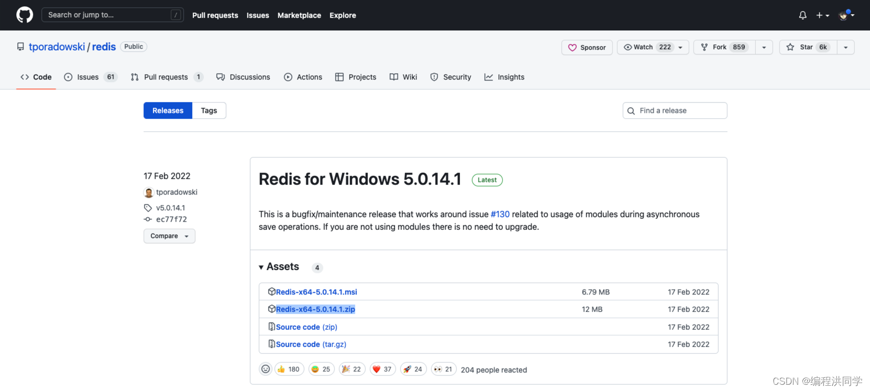Click the Sponsor heart button
The width and height of the screenshot is (870, 391).
tap(587, 47)
